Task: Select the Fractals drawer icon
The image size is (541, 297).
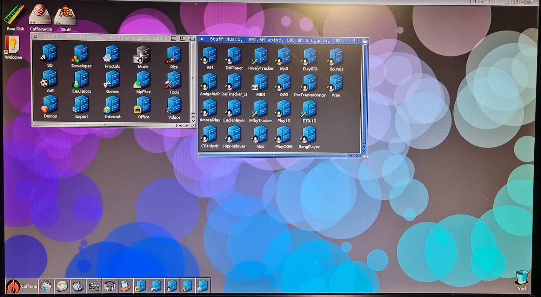Action: (x=112, y=55)
